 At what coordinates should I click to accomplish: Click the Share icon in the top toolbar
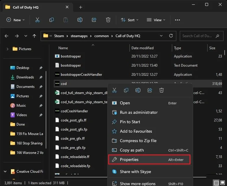[x=94, y=20]
